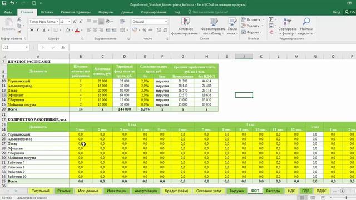Image resolution: width=356 pixels, height=200 pixels.
Task: Switch to Вид ribbon tab
Action: 177,12
